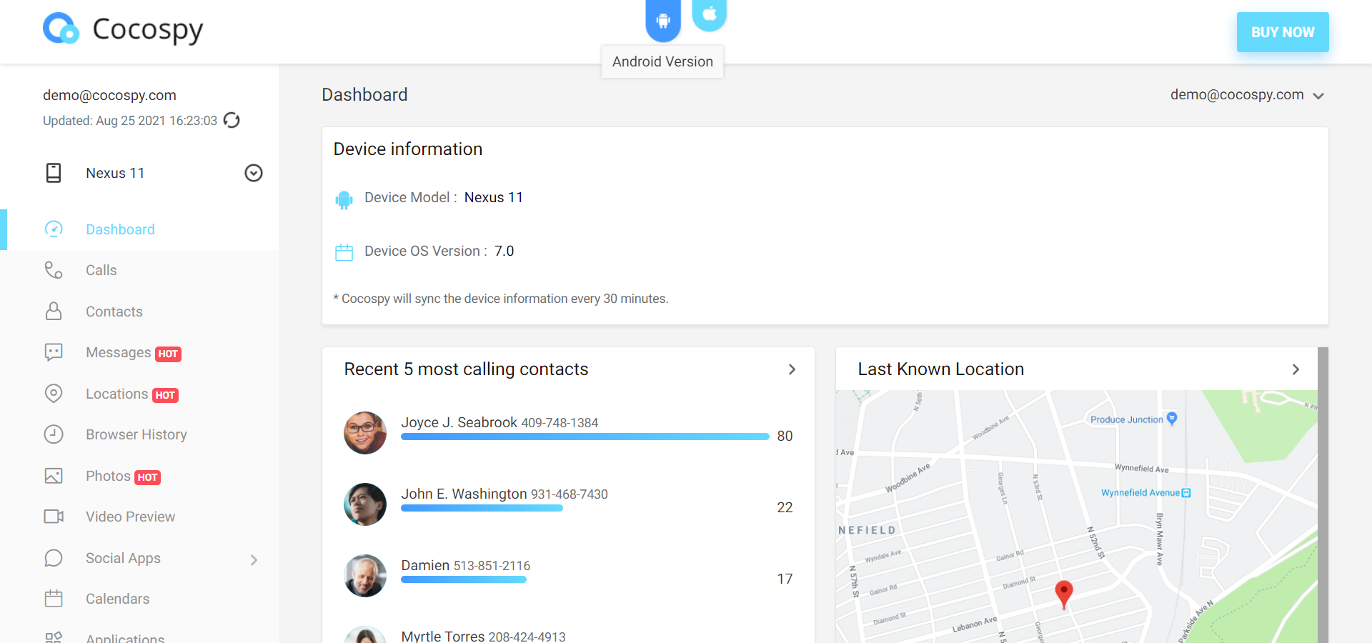Click the refresh update icon

(x=232, y=120)
